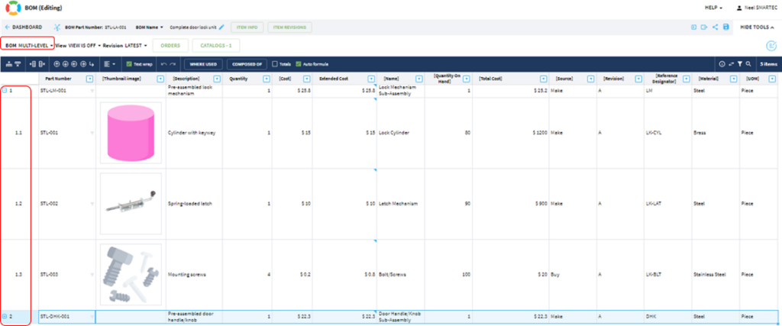Click the third circled-plus add row icon
Viewport: 782px width, 326px height.
click(x=74, y=64)
